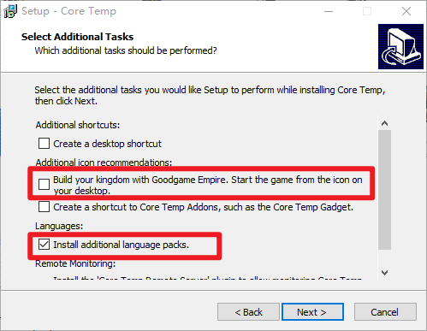
Task: Continue with the Next > button
Action: pyautogui.click(x=312, y=312)
